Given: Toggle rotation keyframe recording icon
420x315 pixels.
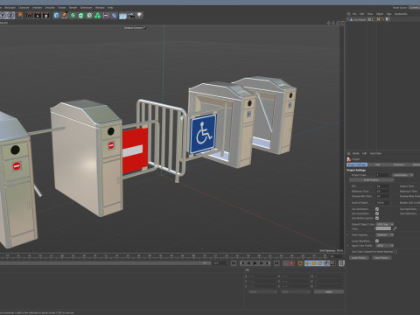Looking at the screenshot, I should (320, 263).
